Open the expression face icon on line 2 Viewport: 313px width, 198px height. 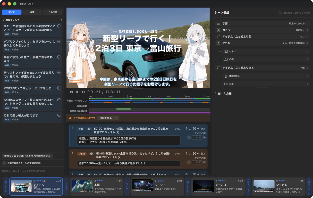91,154
